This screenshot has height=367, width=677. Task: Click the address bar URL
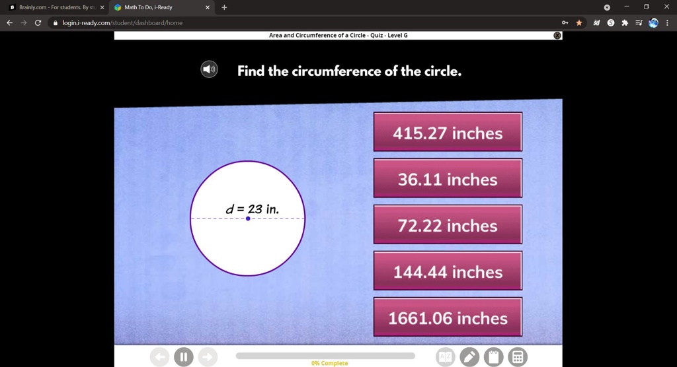point(122,23)
